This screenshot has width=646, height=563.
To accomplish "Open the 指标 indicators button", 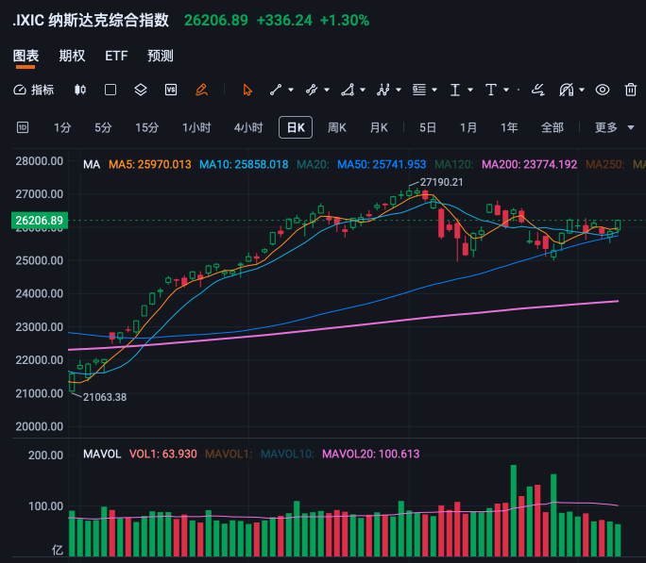I will pos(34,90).
